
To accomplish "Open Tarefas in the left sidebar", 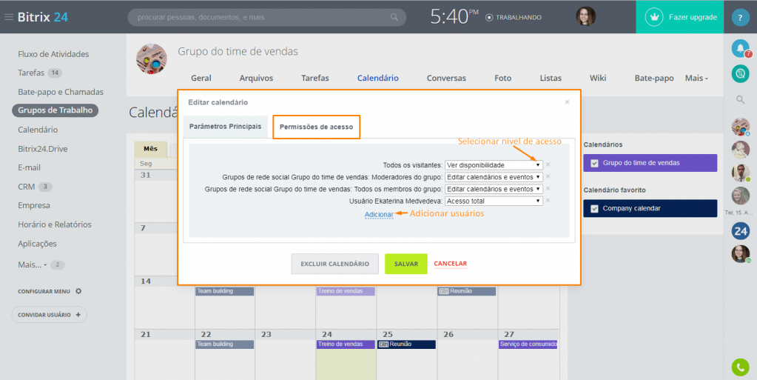I will 31,73.
